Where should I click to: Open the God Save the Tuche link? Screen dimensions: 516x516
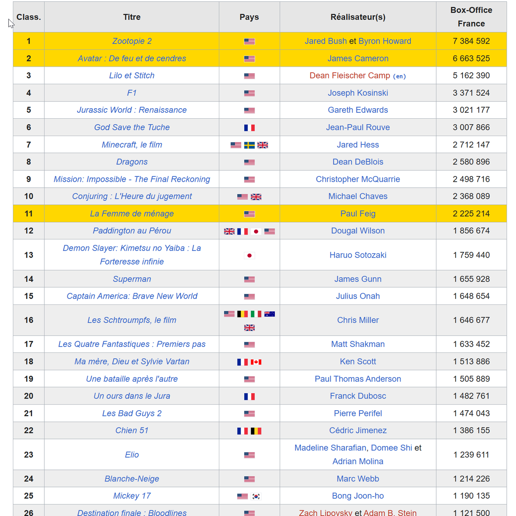pyautogui.click(x=132, y=127)
